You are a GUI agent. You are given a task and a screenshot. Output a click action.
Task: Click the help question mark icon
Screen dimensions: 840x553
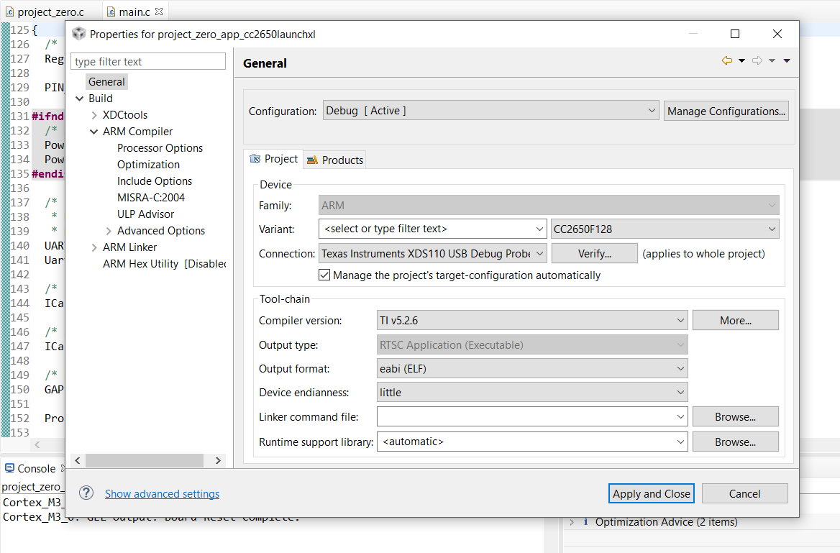pyautogui.click(x=86, y=493)
